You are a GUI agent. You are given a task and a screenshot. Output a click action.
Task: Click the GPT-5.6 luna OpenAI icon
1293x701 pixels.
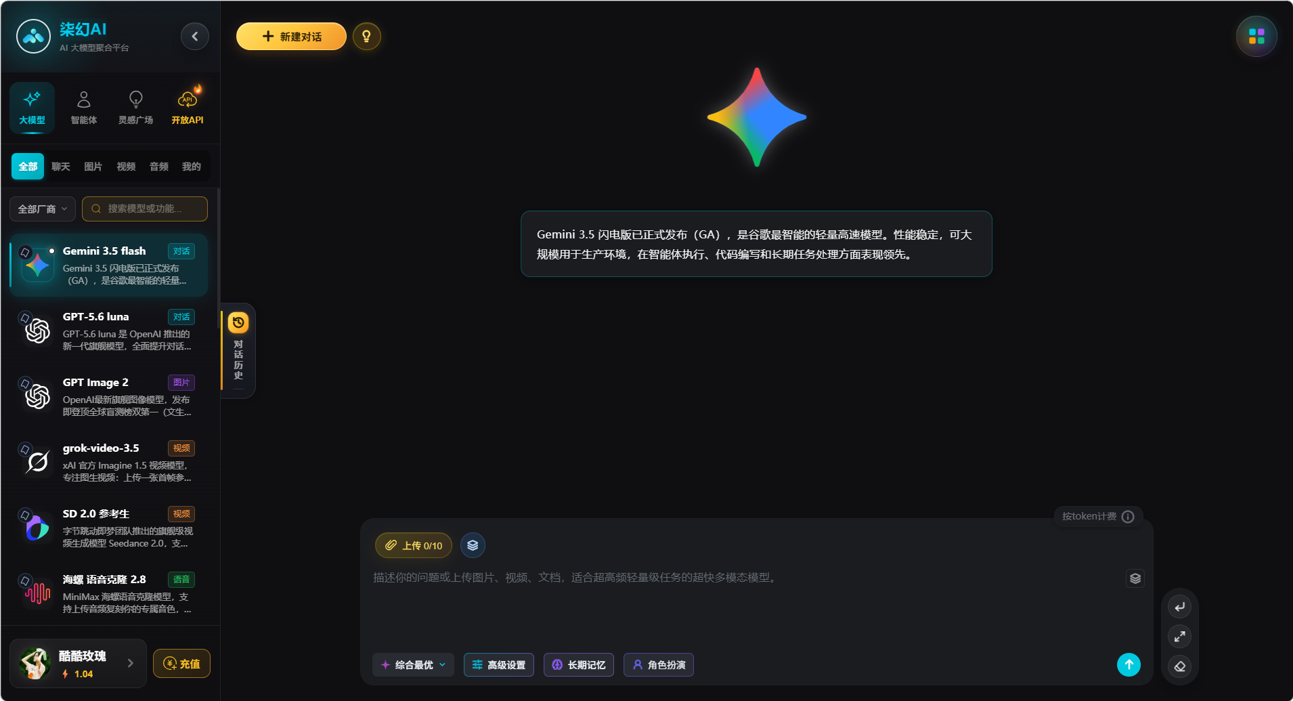pos(38,331)
